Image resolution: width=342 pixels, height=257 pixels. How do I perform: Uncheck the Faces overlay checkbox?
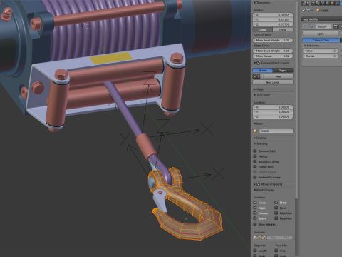pyautogui.click(x=255, y=203)
